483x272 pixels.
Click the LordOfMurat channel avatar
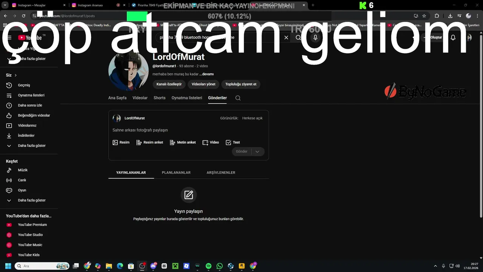tap(128, 70)
